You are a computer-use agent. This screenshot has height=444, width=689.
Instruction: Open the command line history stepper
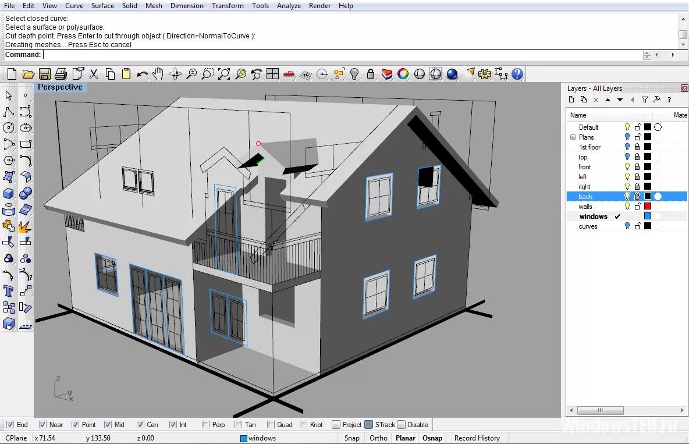click(x=647, y=55)
